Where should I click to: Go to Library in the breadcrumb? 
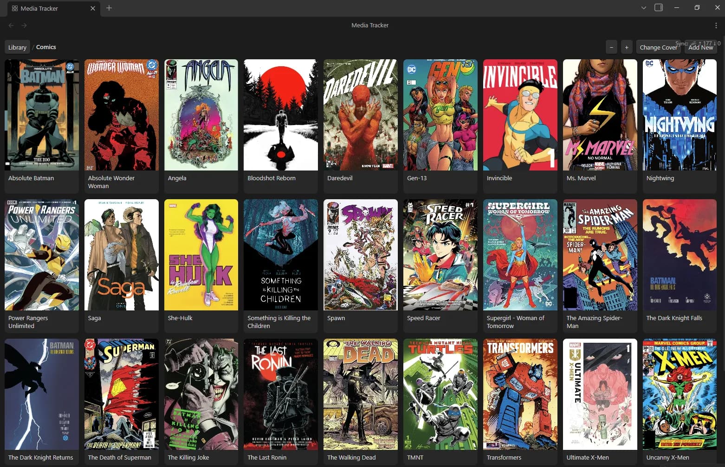pyautogui.click(x=17, y=47)
